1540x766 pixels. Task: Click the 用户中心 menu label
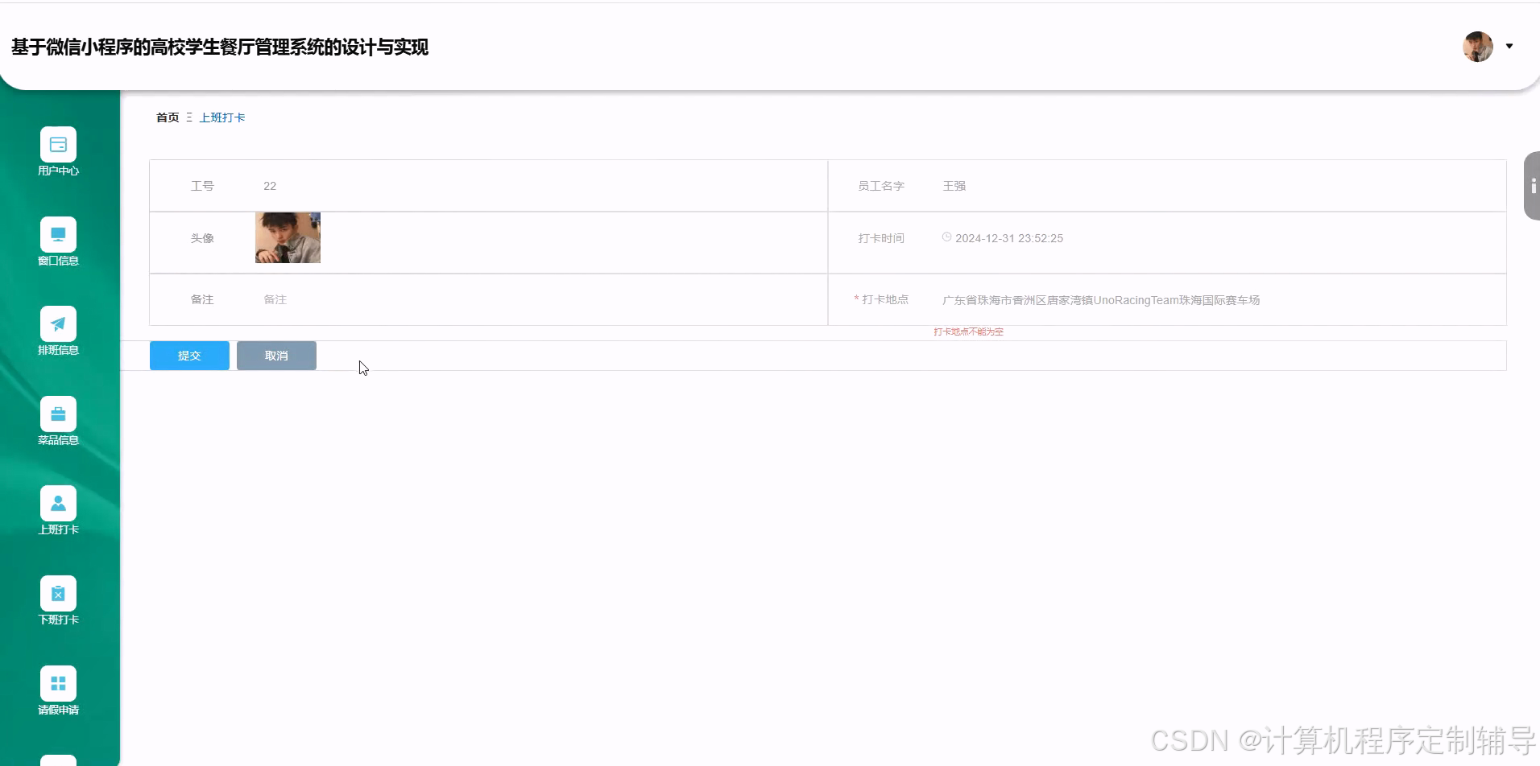[x=58, y=171]
